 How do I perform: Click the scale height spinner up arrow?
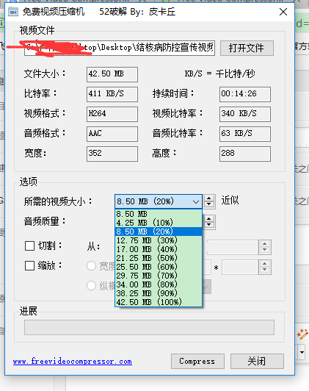[265, 264]
